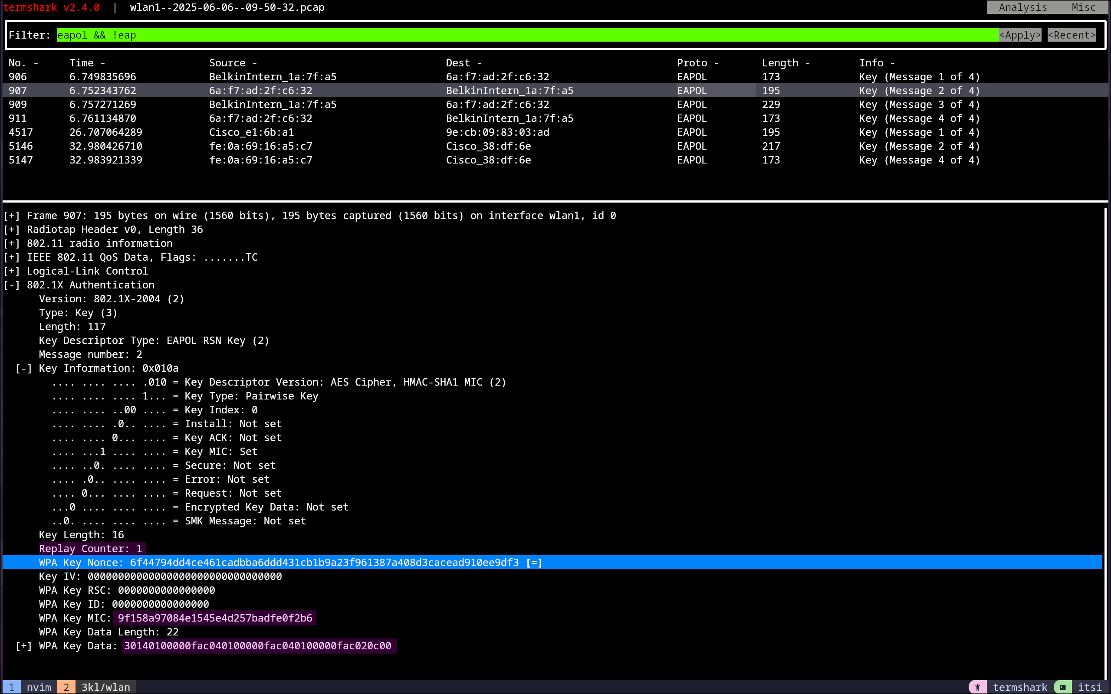Sort packets by Length column

click(786, 63)
